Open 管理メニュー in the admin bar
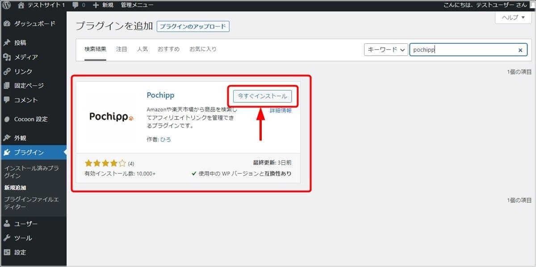 [137, 5]
